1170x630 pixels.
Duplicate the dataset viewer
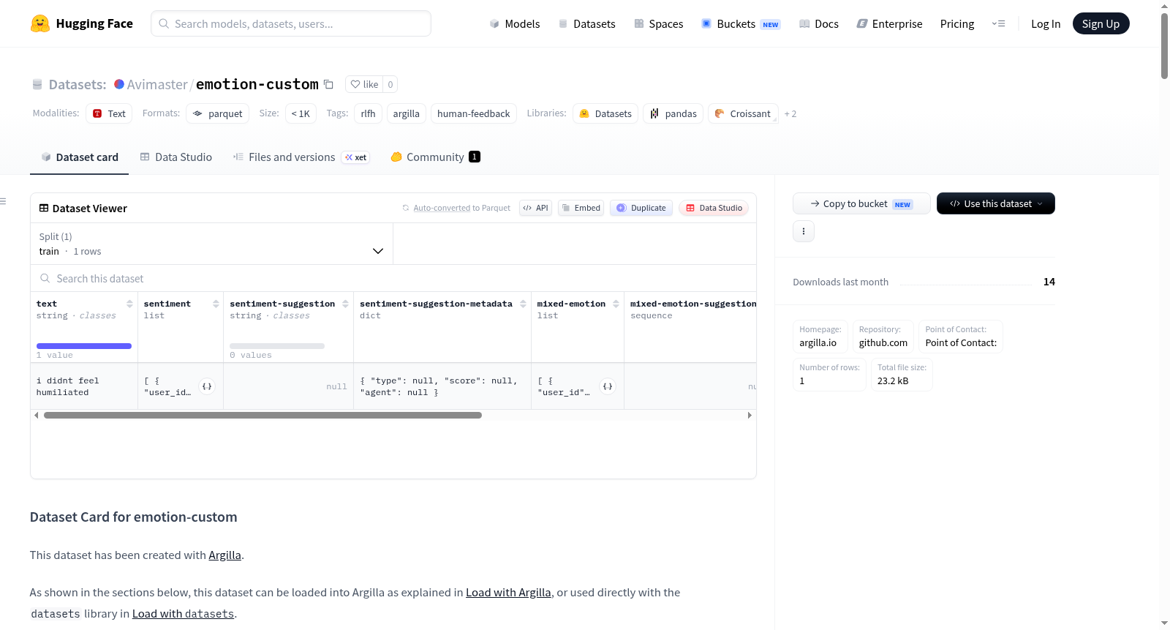pos(641,208)
